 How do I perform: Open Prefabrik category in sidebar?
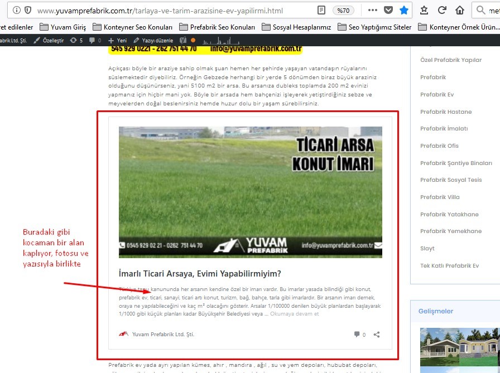point(433,77)
